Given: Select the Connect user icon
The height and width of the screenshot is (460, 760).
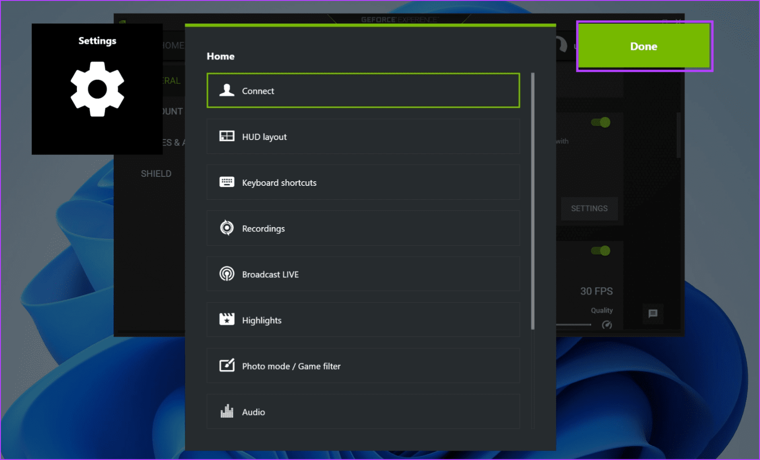Looking at the screenshot, I should 227,90.
